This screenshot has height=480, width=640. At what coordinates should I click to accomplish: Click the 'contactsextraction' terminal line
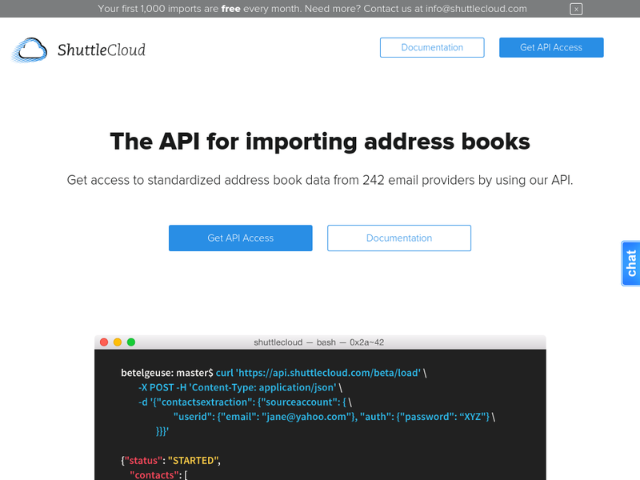click(245, 402)
